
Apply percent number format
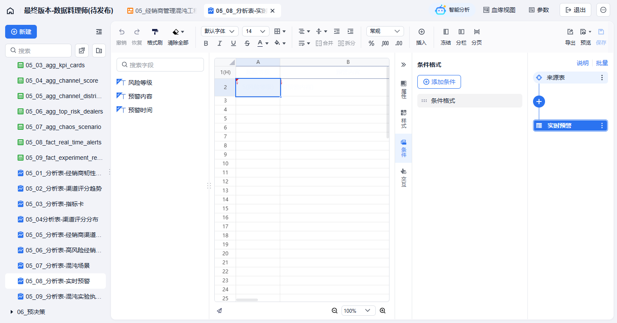(371, 43)
